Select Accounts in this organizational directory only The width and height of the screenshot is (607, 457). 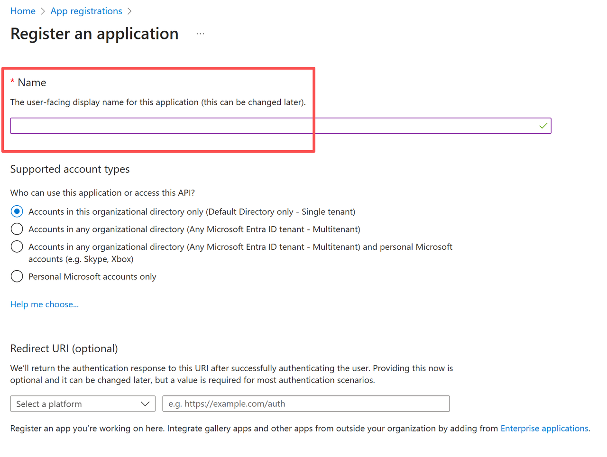pyautogui.click(x=17, y=211)
